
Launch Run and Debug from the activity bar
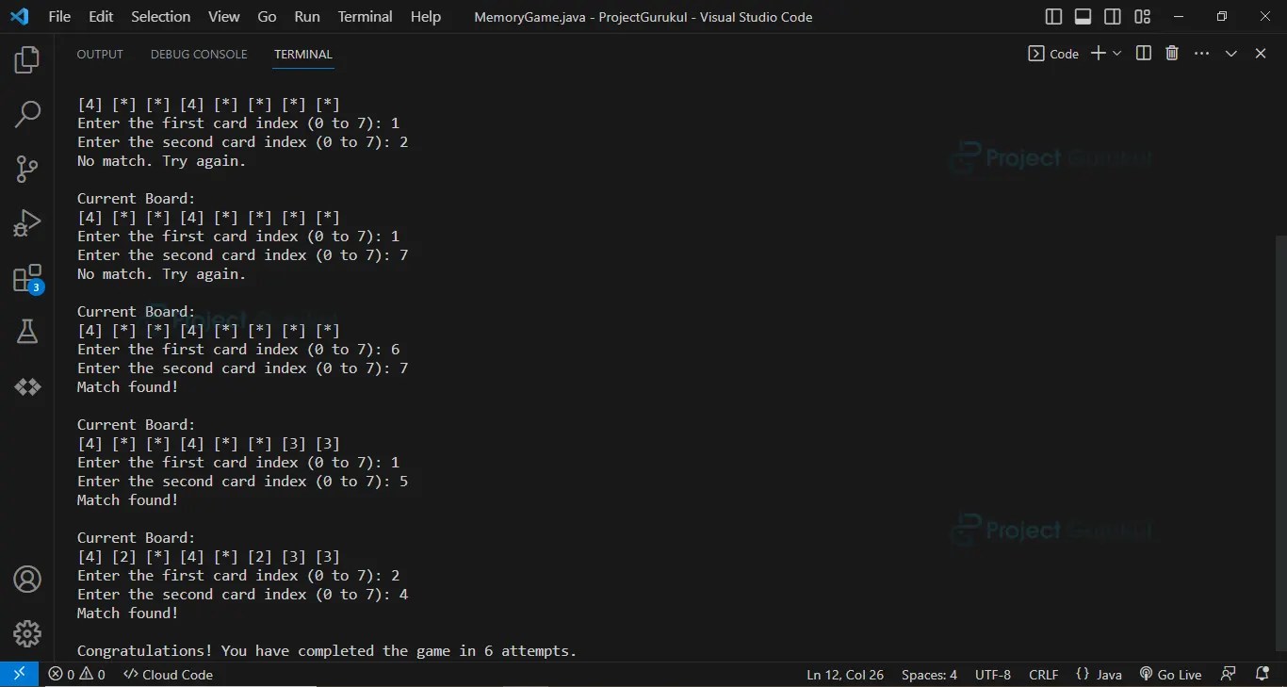click(x=26, y=223)
